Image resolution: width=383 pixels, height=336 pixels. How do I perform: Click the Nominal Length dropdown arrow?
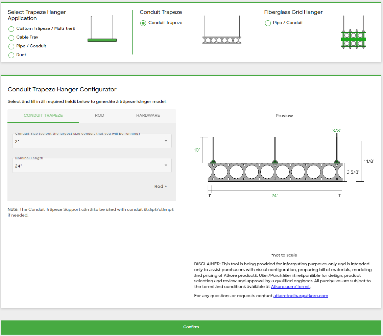point(166,165)
